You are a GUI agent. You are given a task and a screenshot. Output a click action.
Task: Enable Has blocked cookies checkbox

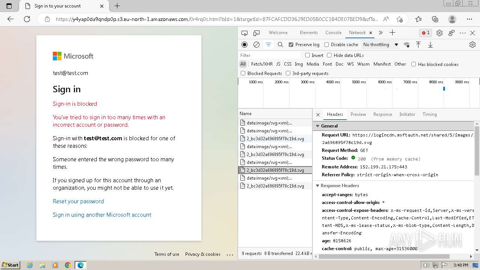click(x=414, y=64)
